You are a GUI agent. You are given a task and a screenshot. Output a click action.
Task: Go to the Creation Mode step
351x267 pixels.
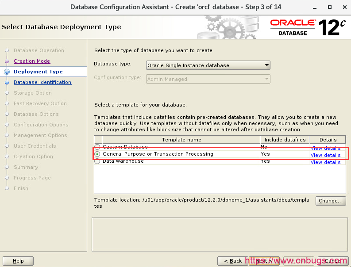click(x=32, y=61)
